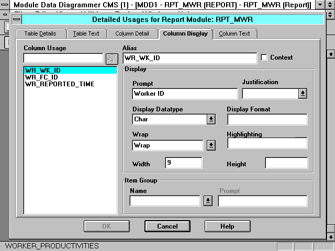Image resolution: width=335 pixels, height=251 pixels.
Task: Expand the Wrap dropdown list
Action: [x=210, y=145]
